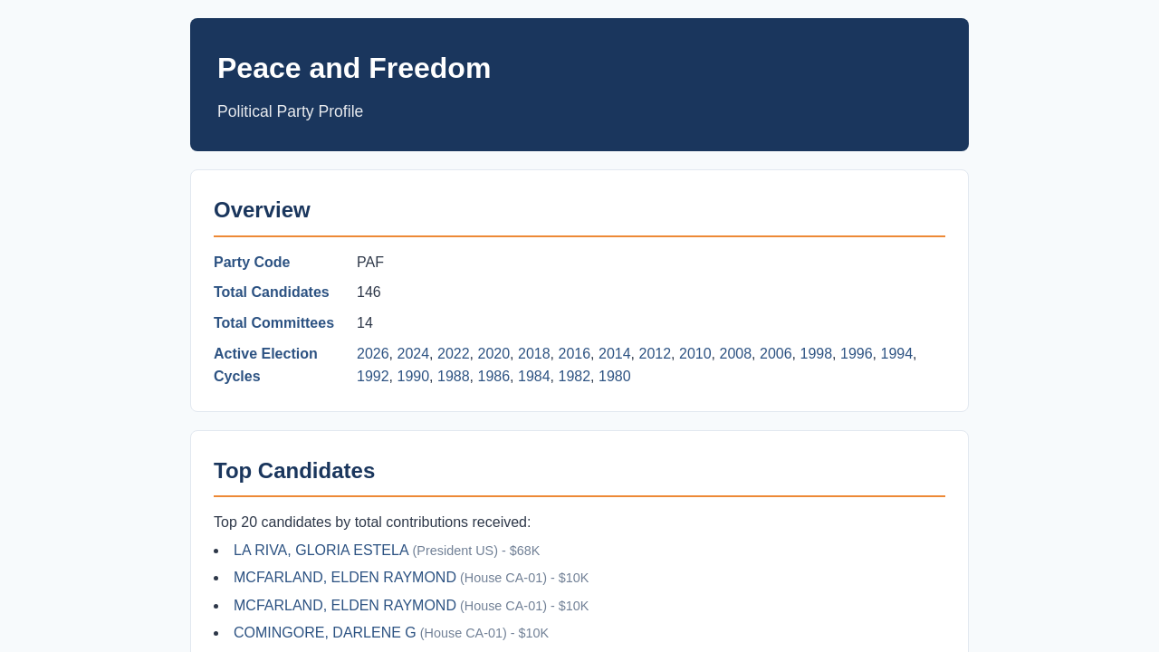1159x652 pixels.
Task: Click the Peace and Freedom page heading
Action: pyautogui.click(x=354, y=68)
